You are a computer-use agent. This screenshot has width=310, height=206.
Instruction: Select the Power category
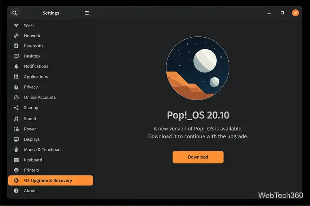[51, 129]
